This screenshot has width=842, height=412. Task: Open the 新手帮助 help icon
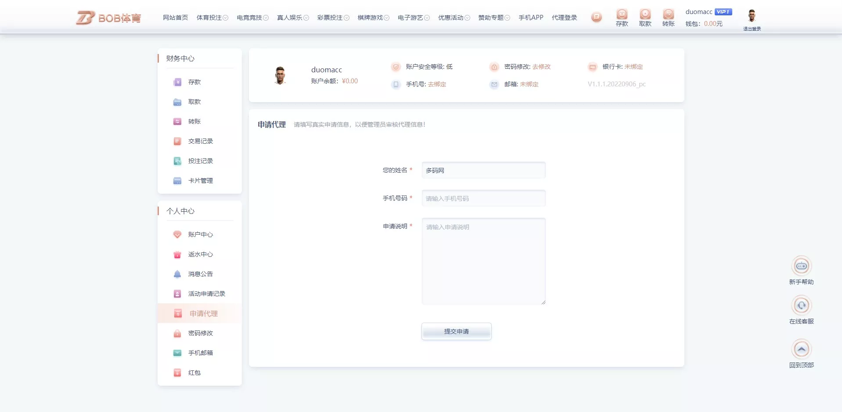pos(801,266)
